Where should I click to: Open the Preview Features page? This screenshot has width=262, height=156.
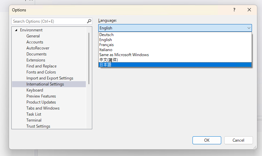(x=41, y=96)
